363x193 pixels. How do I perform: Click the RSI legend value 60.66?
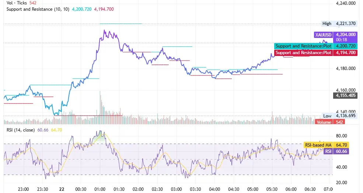(43, 130)
